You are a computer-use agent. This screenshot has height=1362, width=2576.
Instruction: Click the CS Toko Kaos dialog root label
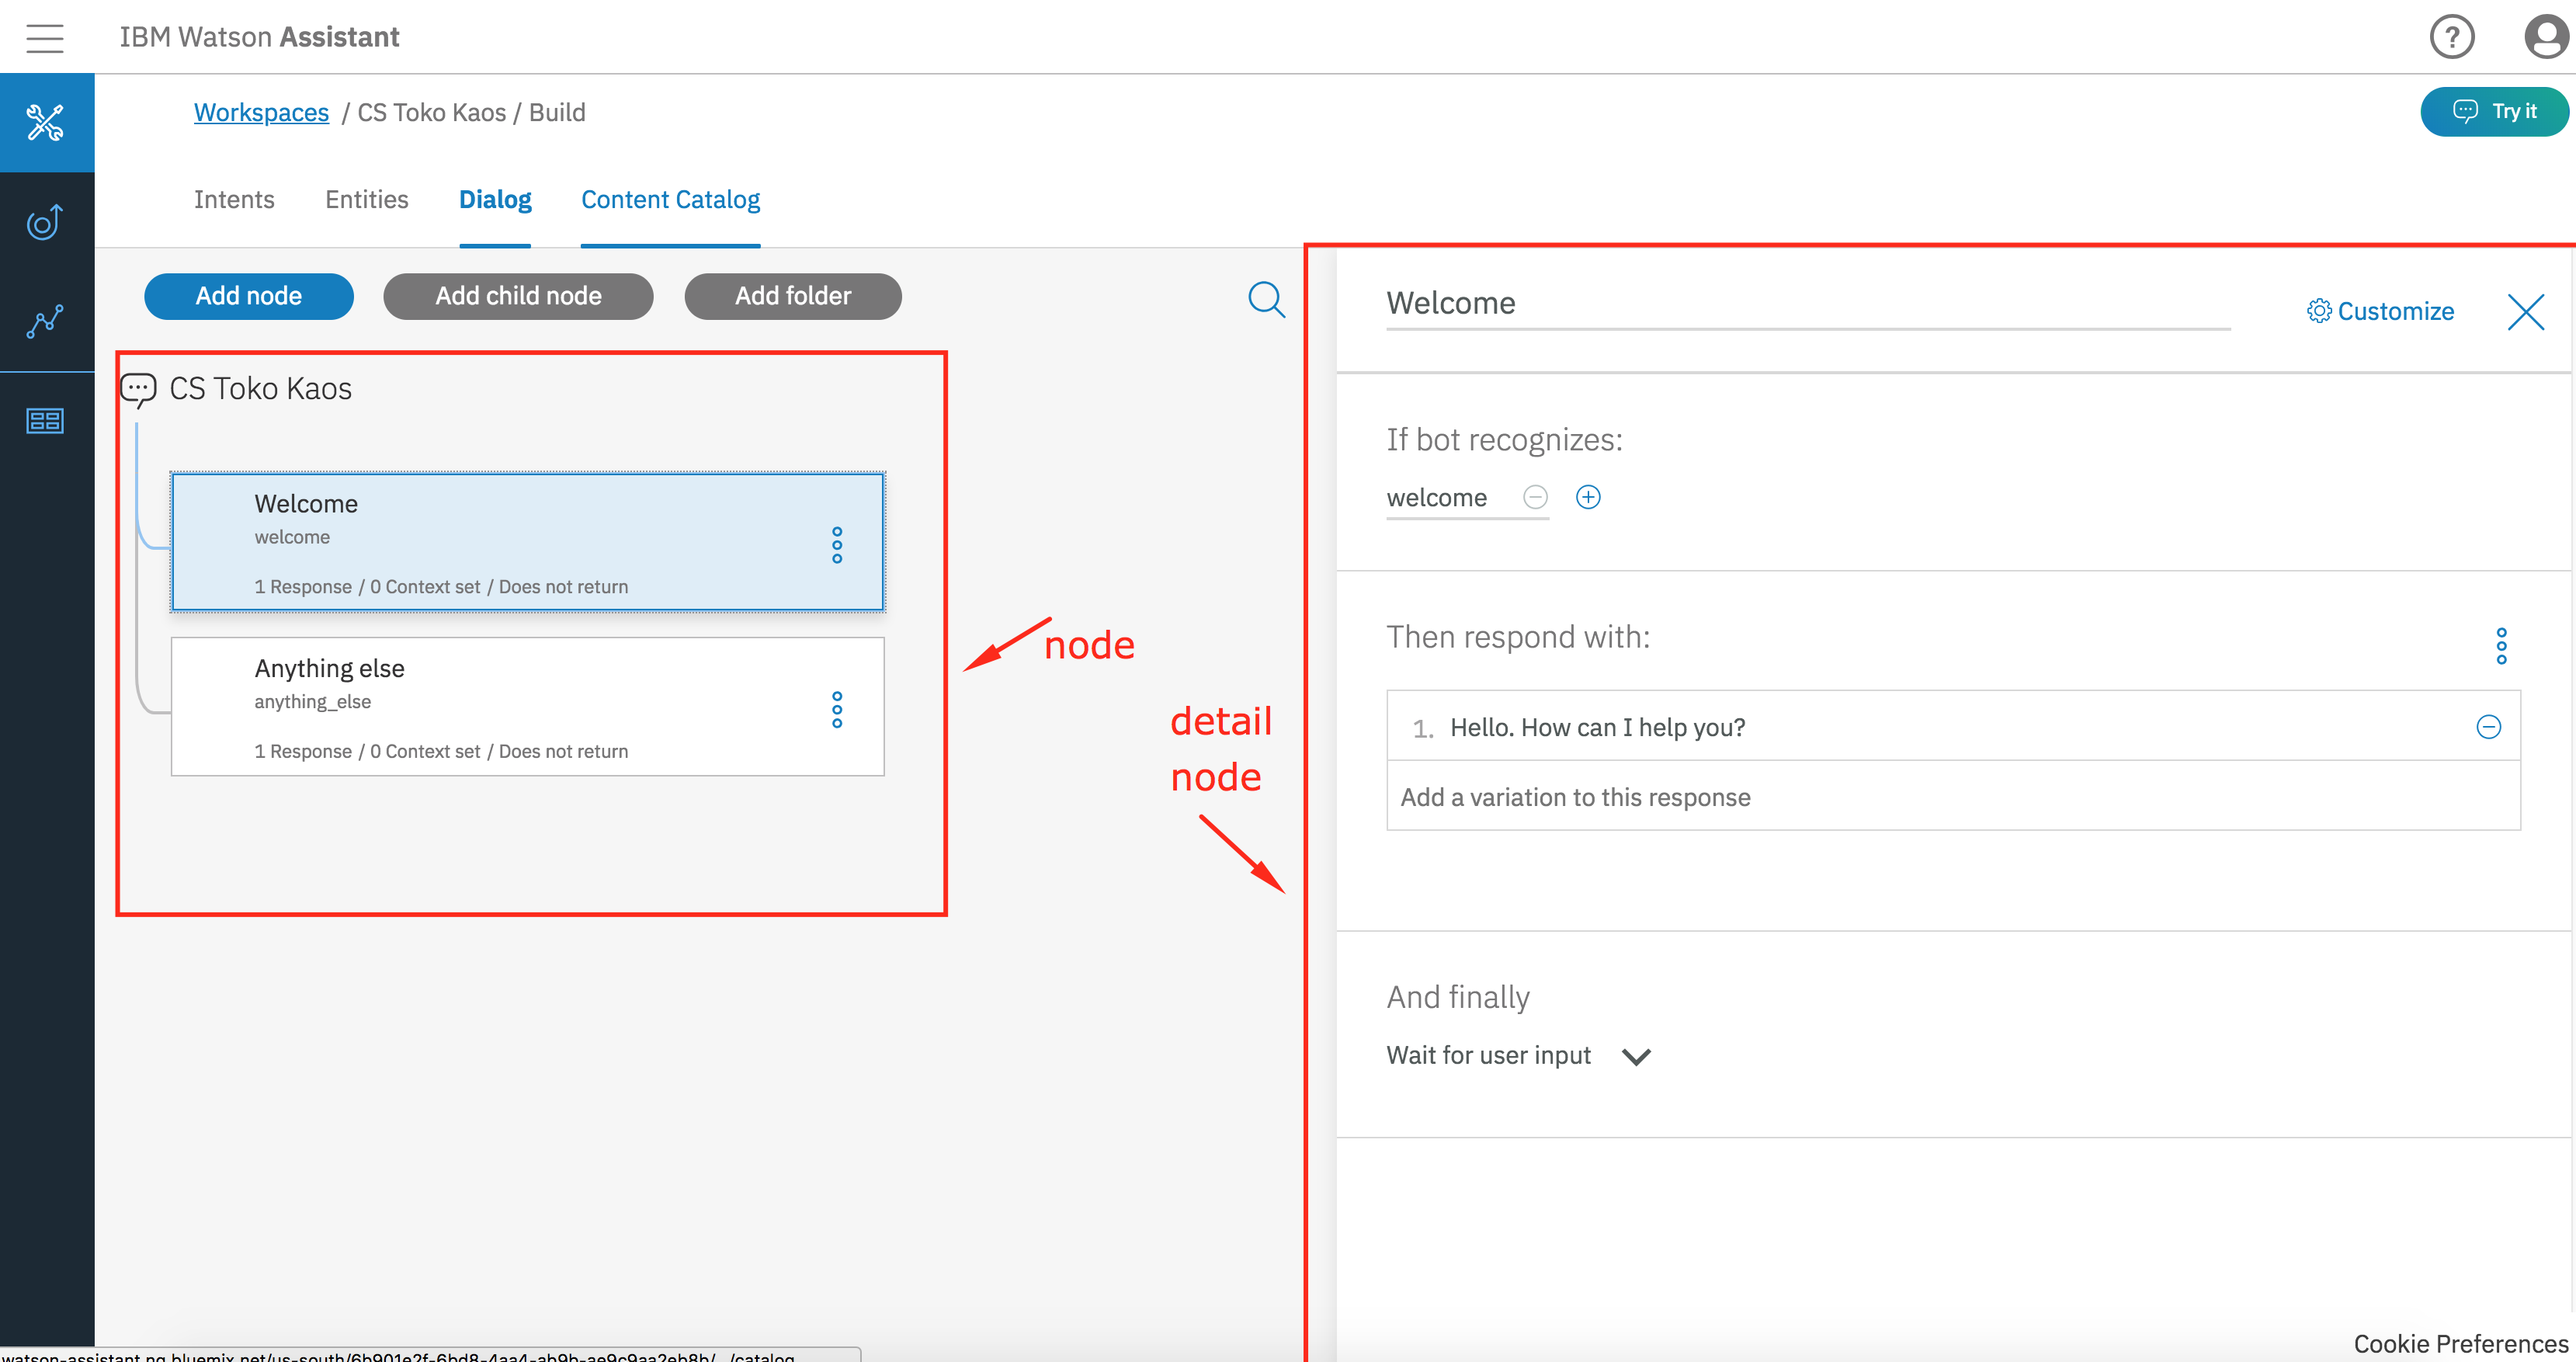pos(261,389)
